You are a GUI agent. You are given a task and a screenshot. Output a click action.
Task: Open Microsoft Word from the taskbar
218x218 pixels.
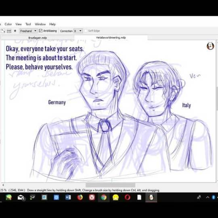tap(68, 197)
